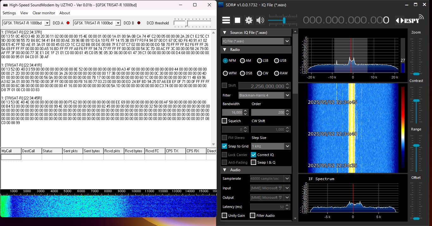Click the IF Spectrum label

tap(321, 179)
